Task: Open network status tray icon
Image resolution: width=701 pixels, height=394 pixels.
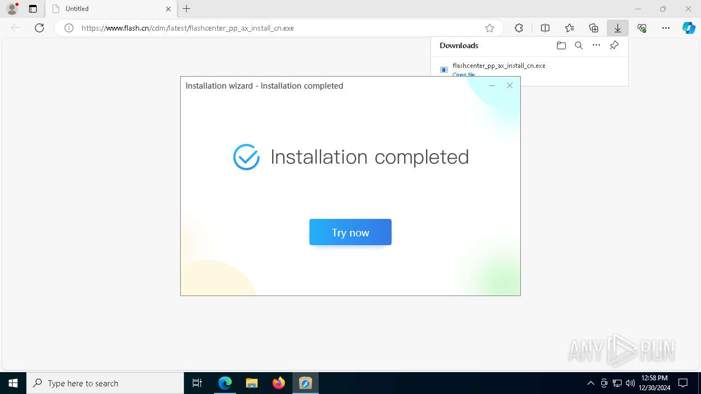Action: pyautogui.click(x=617, y=383)
